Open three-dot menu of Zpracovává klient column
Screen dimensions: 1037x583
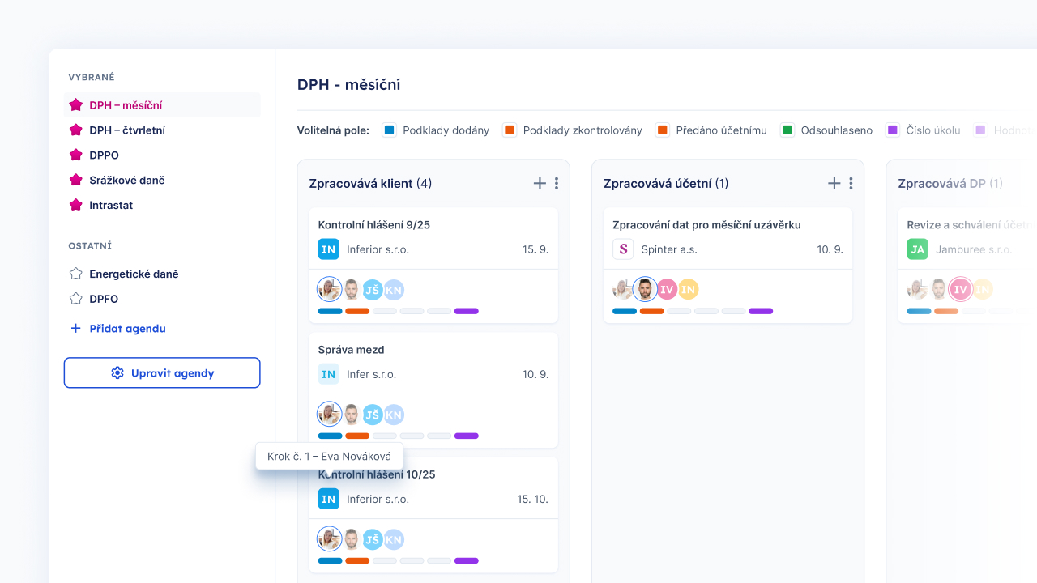point(557,184)
